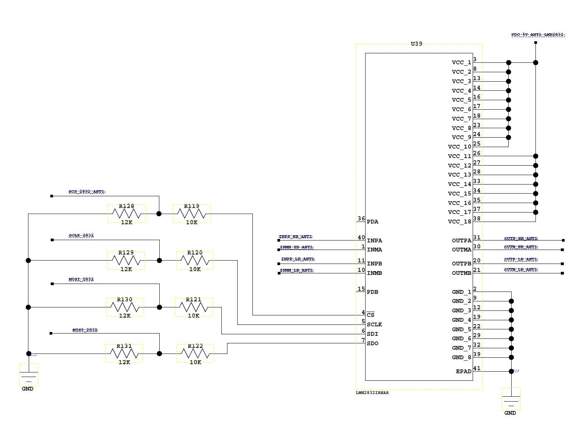
Task: Click the VDC_5V_ANT1_LMH2832 power net label
Action: pos(538,35)
